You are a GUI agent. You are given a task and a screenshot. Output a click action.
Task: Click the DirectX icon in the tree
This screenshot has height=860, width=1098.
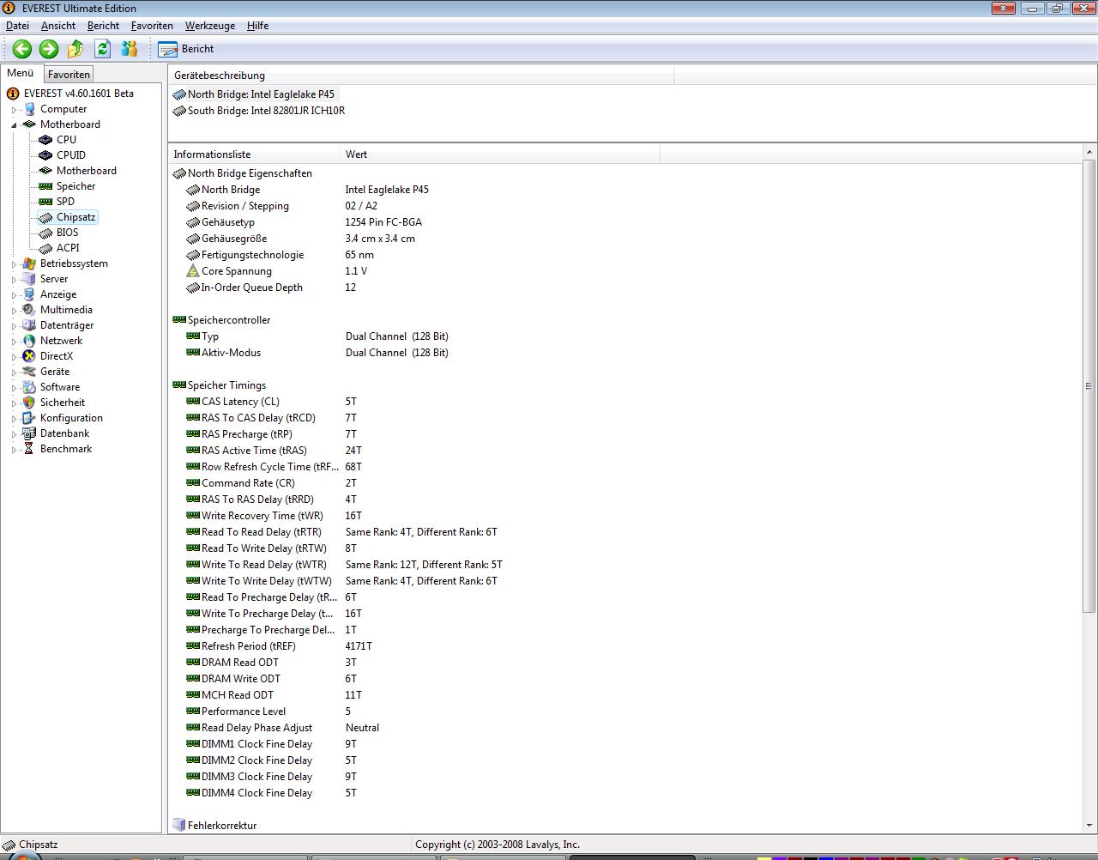[x=29, y=356]
